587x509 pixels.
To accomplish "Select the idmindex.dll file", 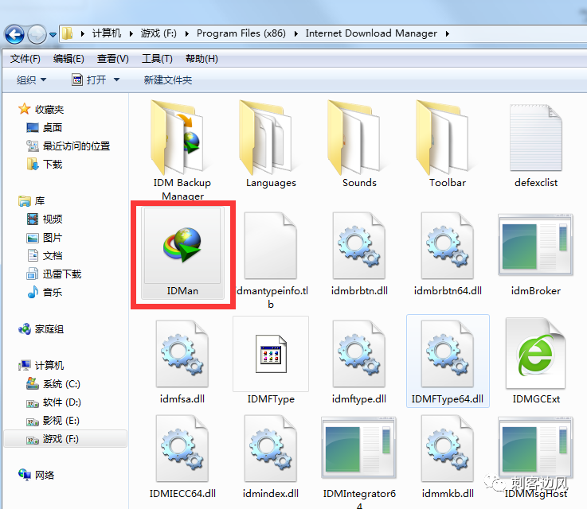I will (x=271, y=457).
